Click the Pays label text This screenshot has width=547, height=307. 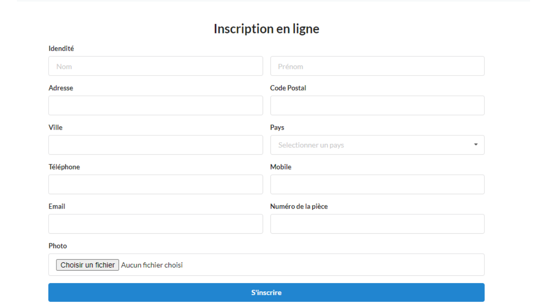coord(277,127)
